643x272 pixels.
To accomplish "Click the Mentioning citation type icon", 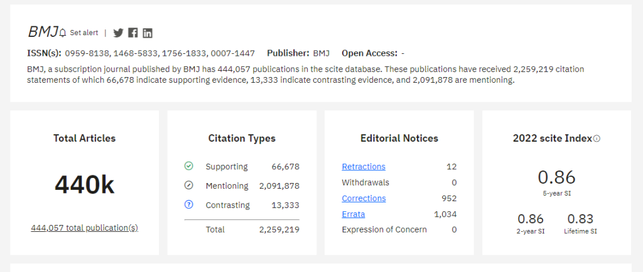I will click(188, 186).
